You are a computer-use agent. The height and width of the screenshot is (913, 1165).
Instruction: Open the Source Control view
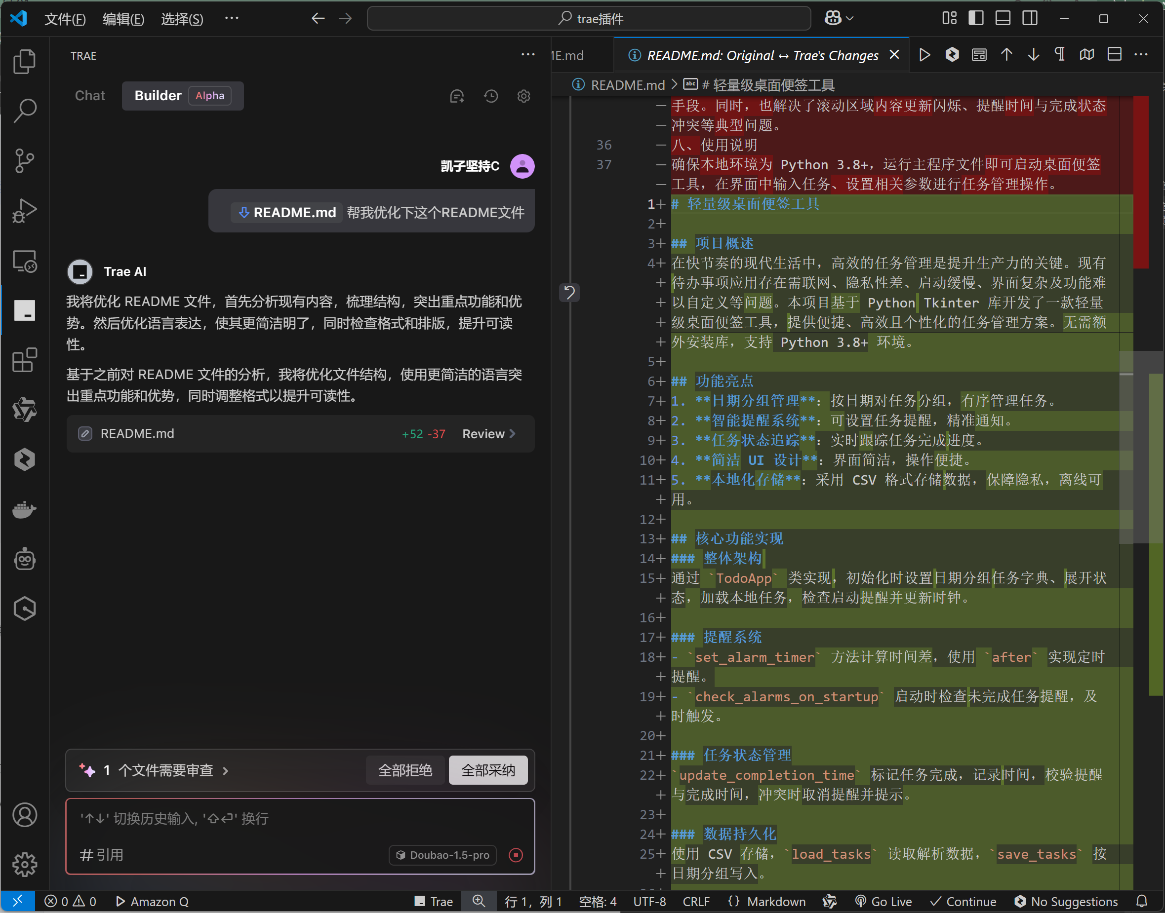click(x=25, y=160)
